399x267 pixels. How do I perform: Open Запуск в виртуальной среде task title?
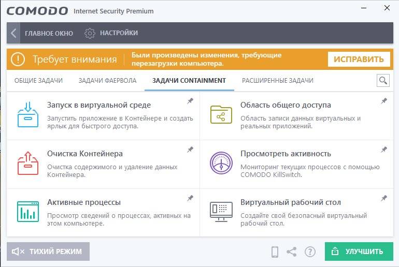(x=99, y=105)
